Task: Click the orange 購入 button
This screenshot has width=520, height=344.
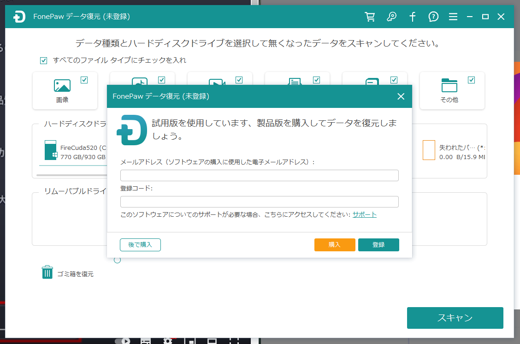Action: point(335,245)
